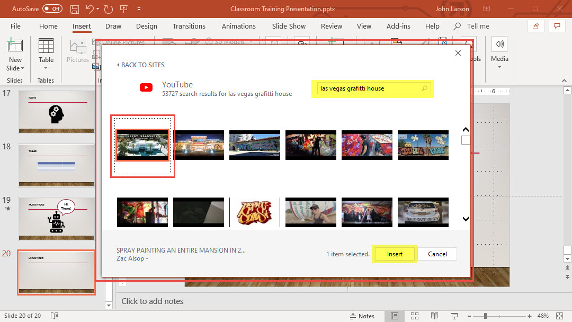Switch to Slide Sorter view icon
Screen dimensions: 572x322
coord(415,316)
